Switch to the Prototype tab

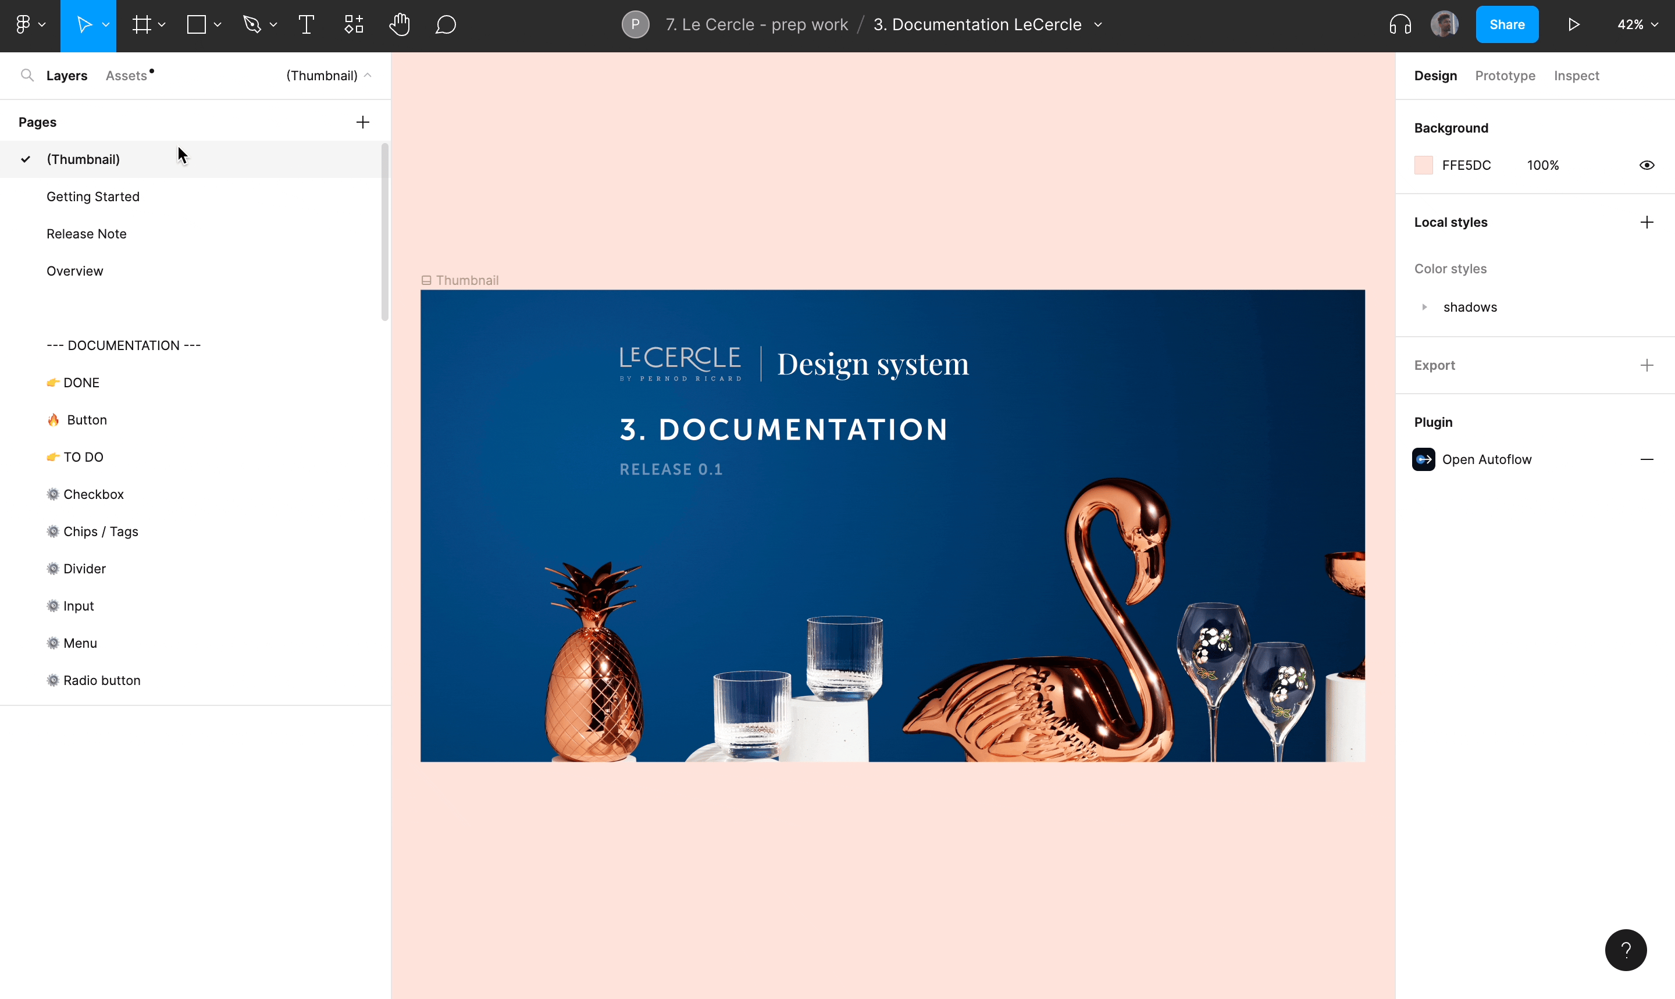point(1505,76)
